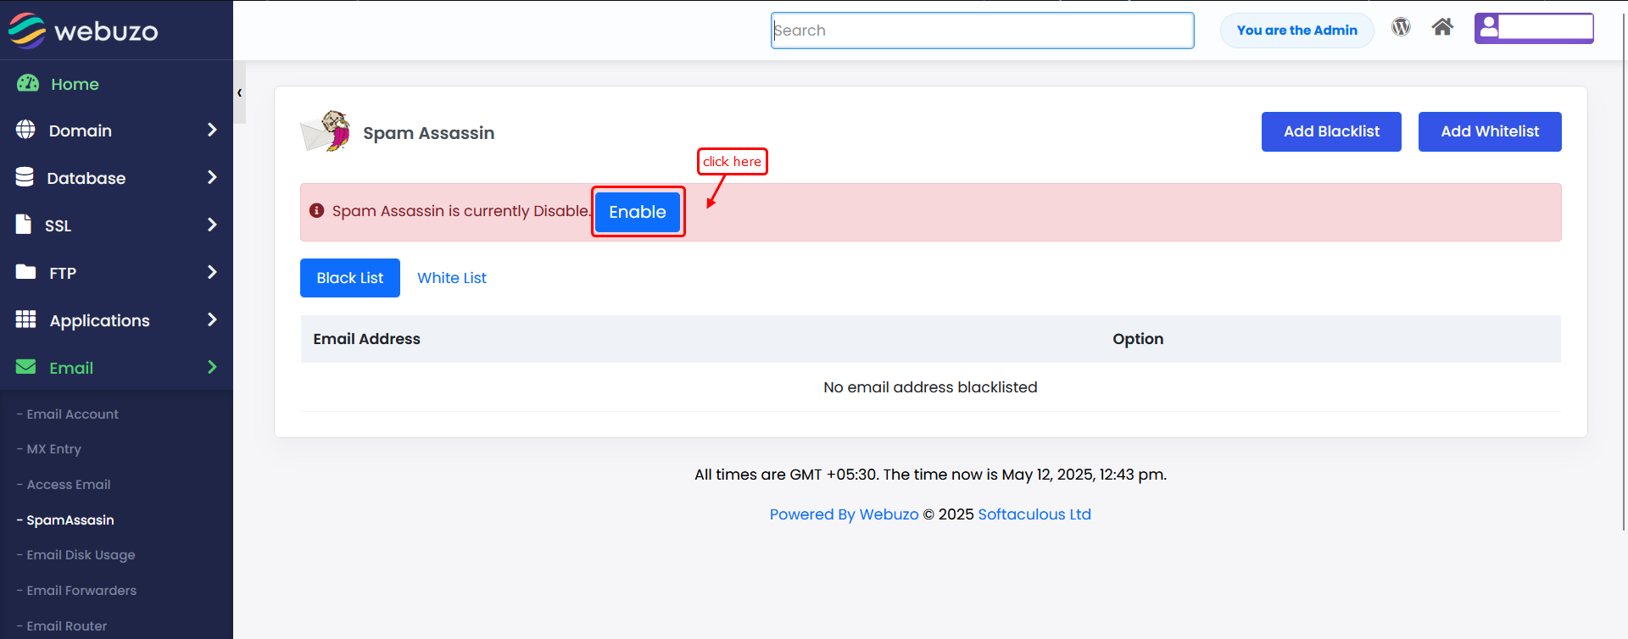Image resolution: width=1628 pixels, height=639 pixels.
Task: Click the You are the Admin badge
Action: (x=1297, y=31)
